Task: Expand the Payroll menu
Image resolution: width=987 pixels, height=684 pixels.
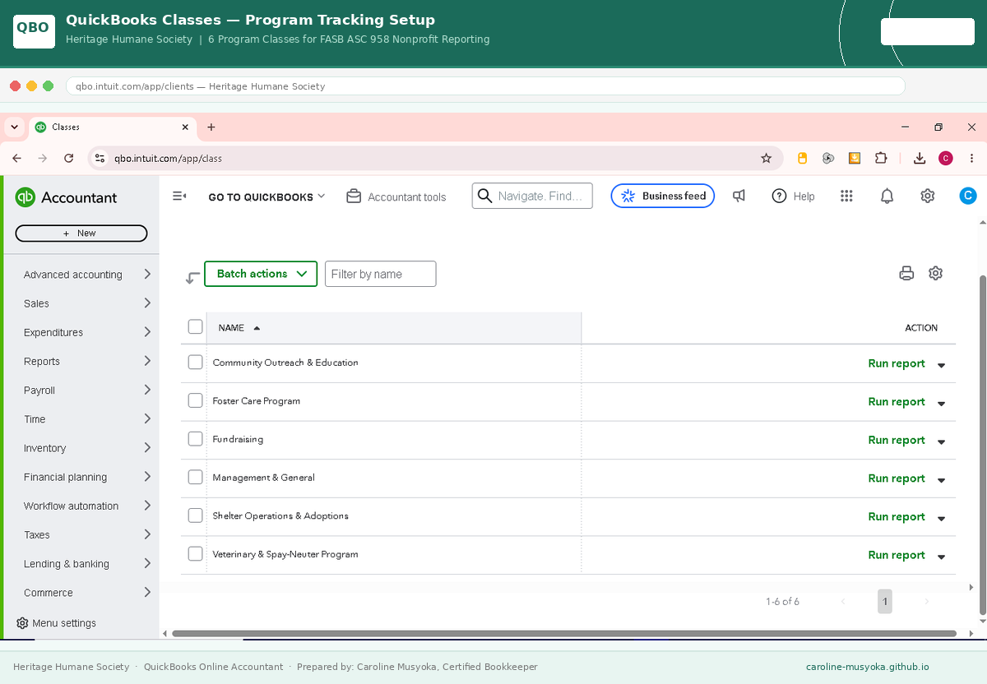Action: [x=87, y=390]
